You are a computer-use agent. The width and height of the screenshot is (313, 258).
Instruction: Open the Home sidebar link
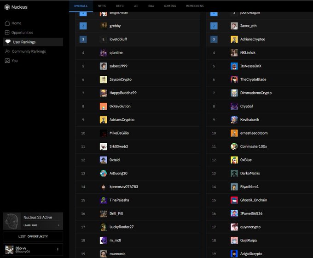point(17,23)
